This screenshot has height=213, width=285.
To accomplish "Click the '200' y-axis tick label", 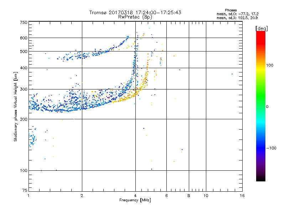I will [24, 119].
